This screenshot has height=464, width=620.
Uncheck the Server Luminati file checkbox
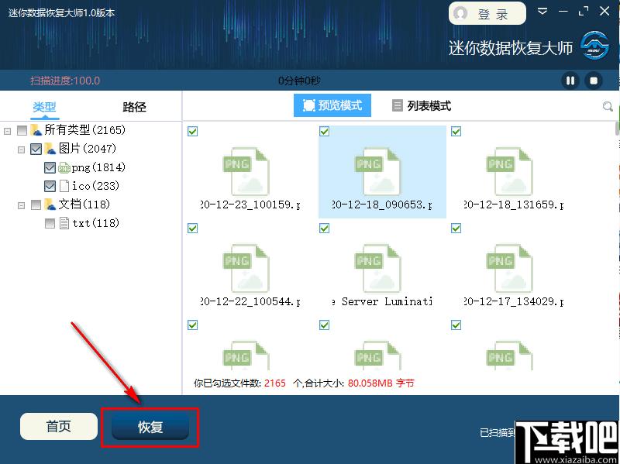coord(324,228)
